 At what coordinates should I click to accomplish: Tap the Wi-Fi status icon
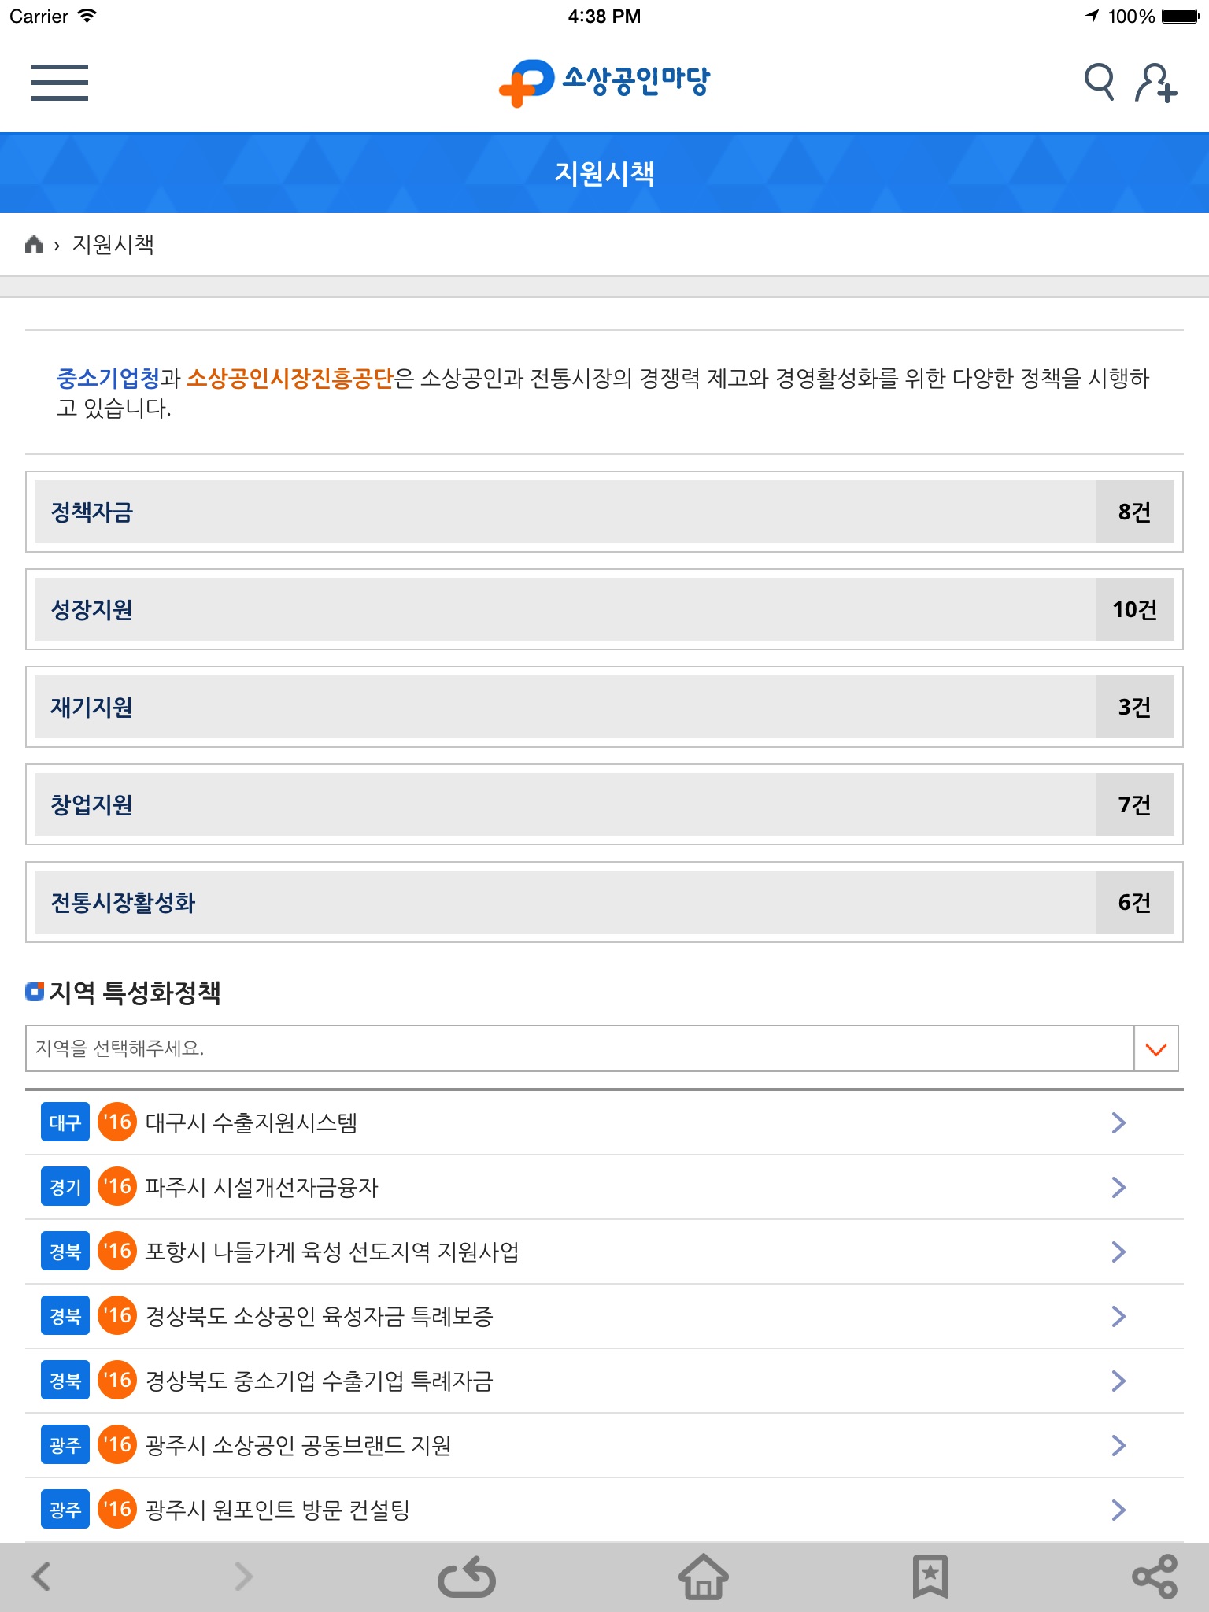click(x=87, y=16)
